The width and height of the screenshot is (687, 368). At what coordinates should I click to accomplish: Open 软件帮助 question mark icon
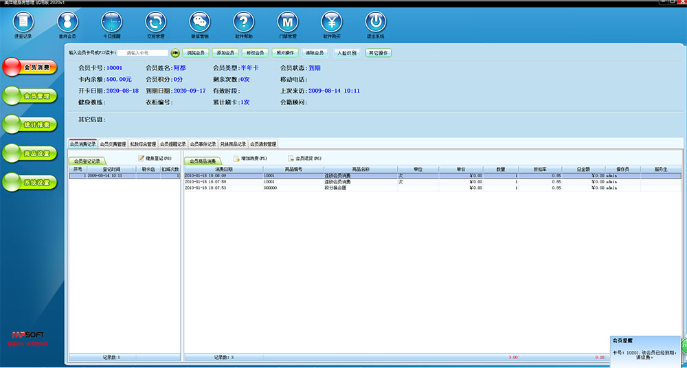point(243,23)
